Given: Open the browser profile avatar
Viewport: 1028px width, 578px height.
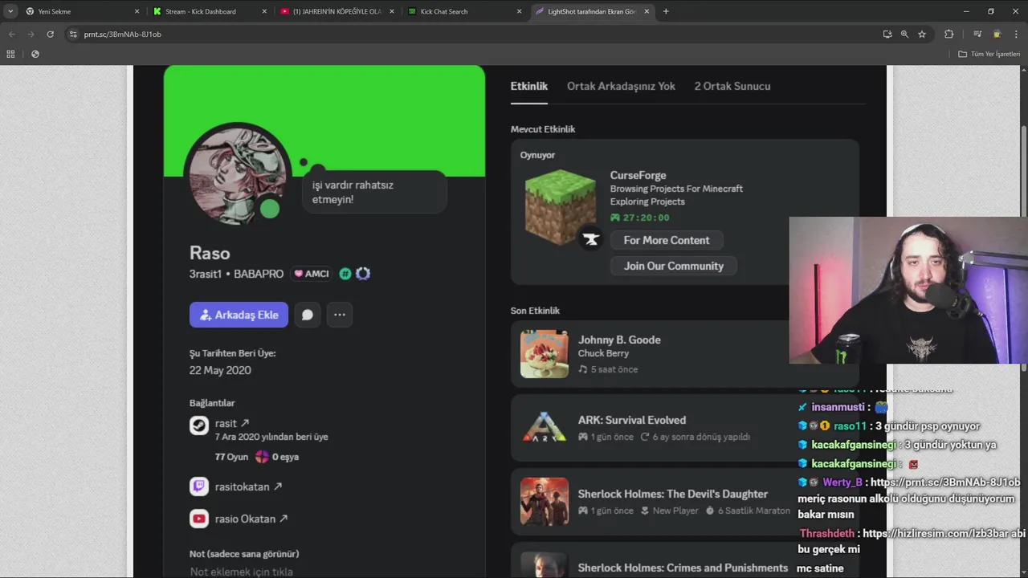Looking at the screenshot, I should click(997, 35).
